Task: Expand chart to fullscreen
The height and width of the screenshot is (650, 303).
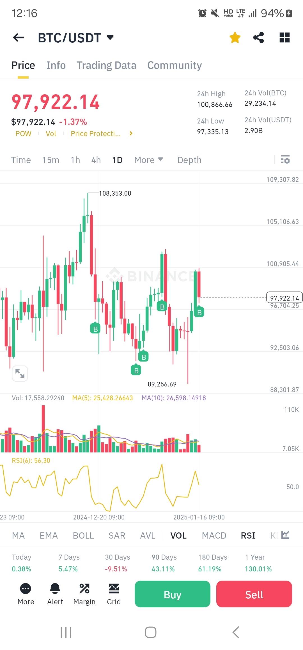Action: click(20, 374)
